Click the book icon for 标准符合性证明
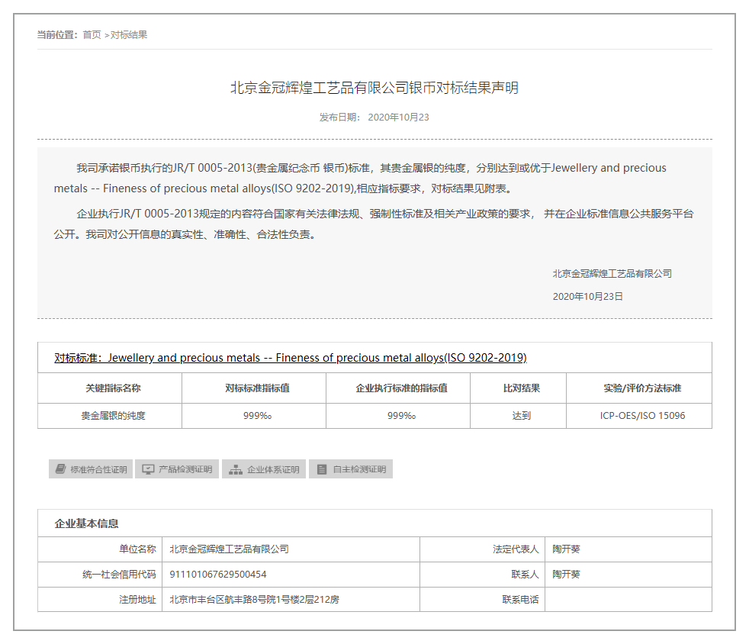This screenshot has width=749, height=644. click(x=60, y=469)
